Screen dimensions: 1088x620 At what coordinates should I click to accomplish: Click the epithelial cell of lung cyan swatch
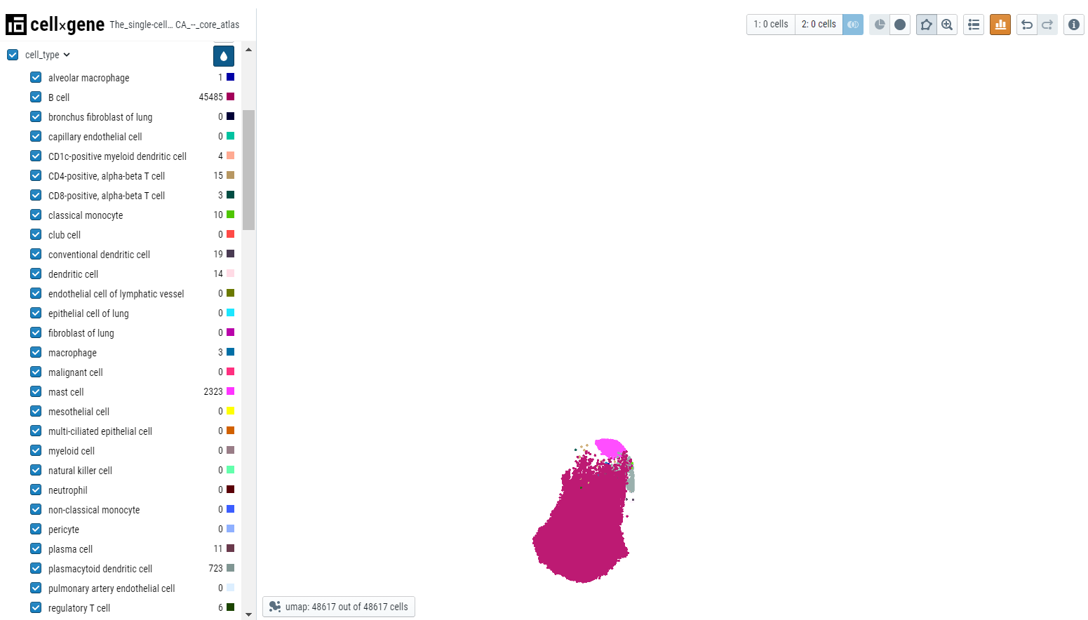coord(230,313)
